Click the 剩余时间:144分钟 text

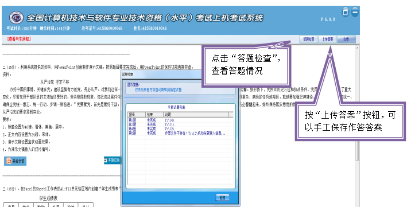point(55,28)
